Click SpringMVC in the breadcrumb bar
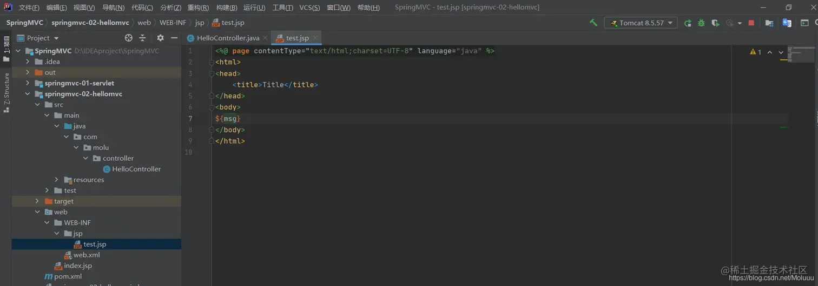Image resolution: width=818 pixels, height=286 pixels. click(24, 23)
